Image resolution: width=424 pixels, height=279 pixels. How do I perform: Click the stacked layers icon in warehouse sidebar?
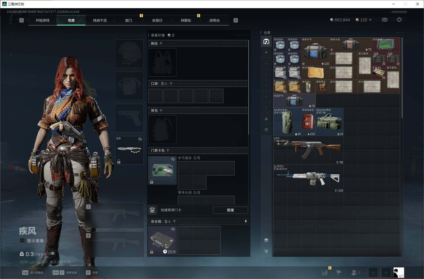click(266, 240)
